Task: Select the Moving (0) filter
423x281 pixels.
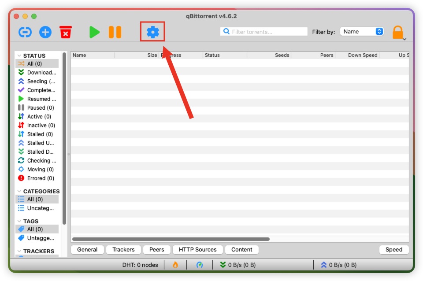Action: click(37, 170)
